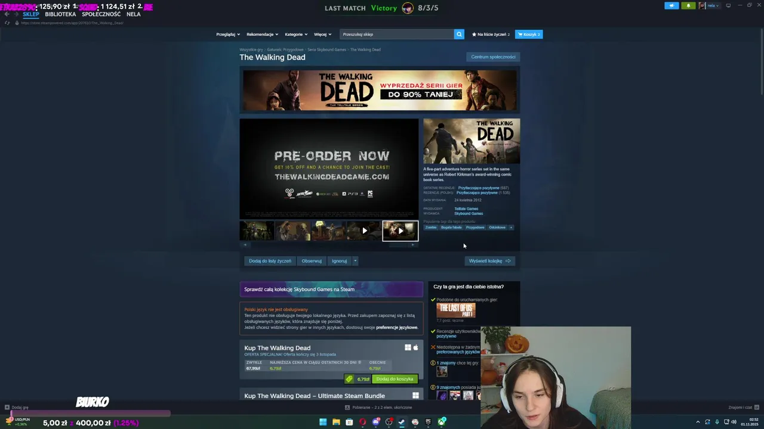Switch to the NELA profile tab
Viewport: 764px width, 429px height.
(133, 14)
